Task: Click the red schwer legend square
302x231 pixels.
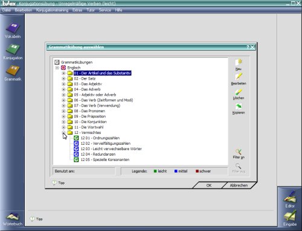Action: [x=197, y=171]
